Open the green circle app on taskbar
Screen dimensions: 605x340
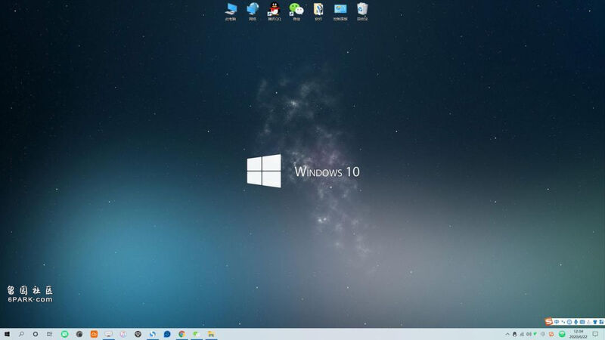[64, 334]
